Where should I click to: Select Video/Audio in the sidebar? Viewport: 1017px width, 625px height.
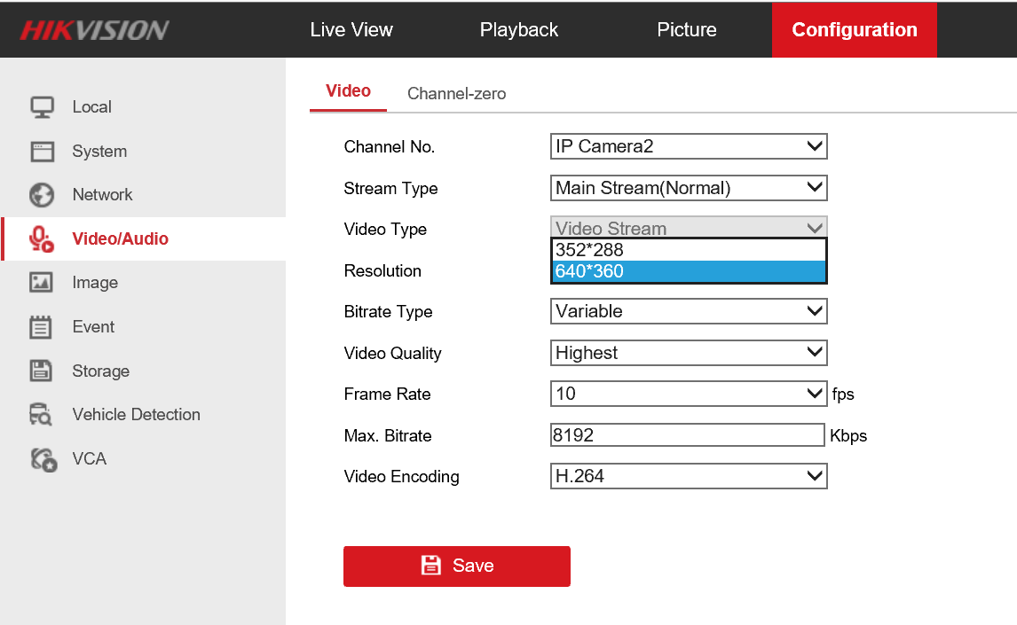[144, 239]
